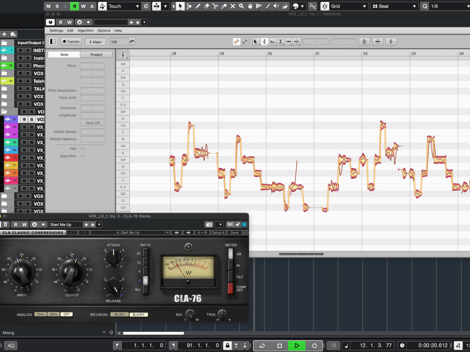Open Melodyne Options menu
The width and height of the screenshot is (470, 352).
[x=104, y=31]
